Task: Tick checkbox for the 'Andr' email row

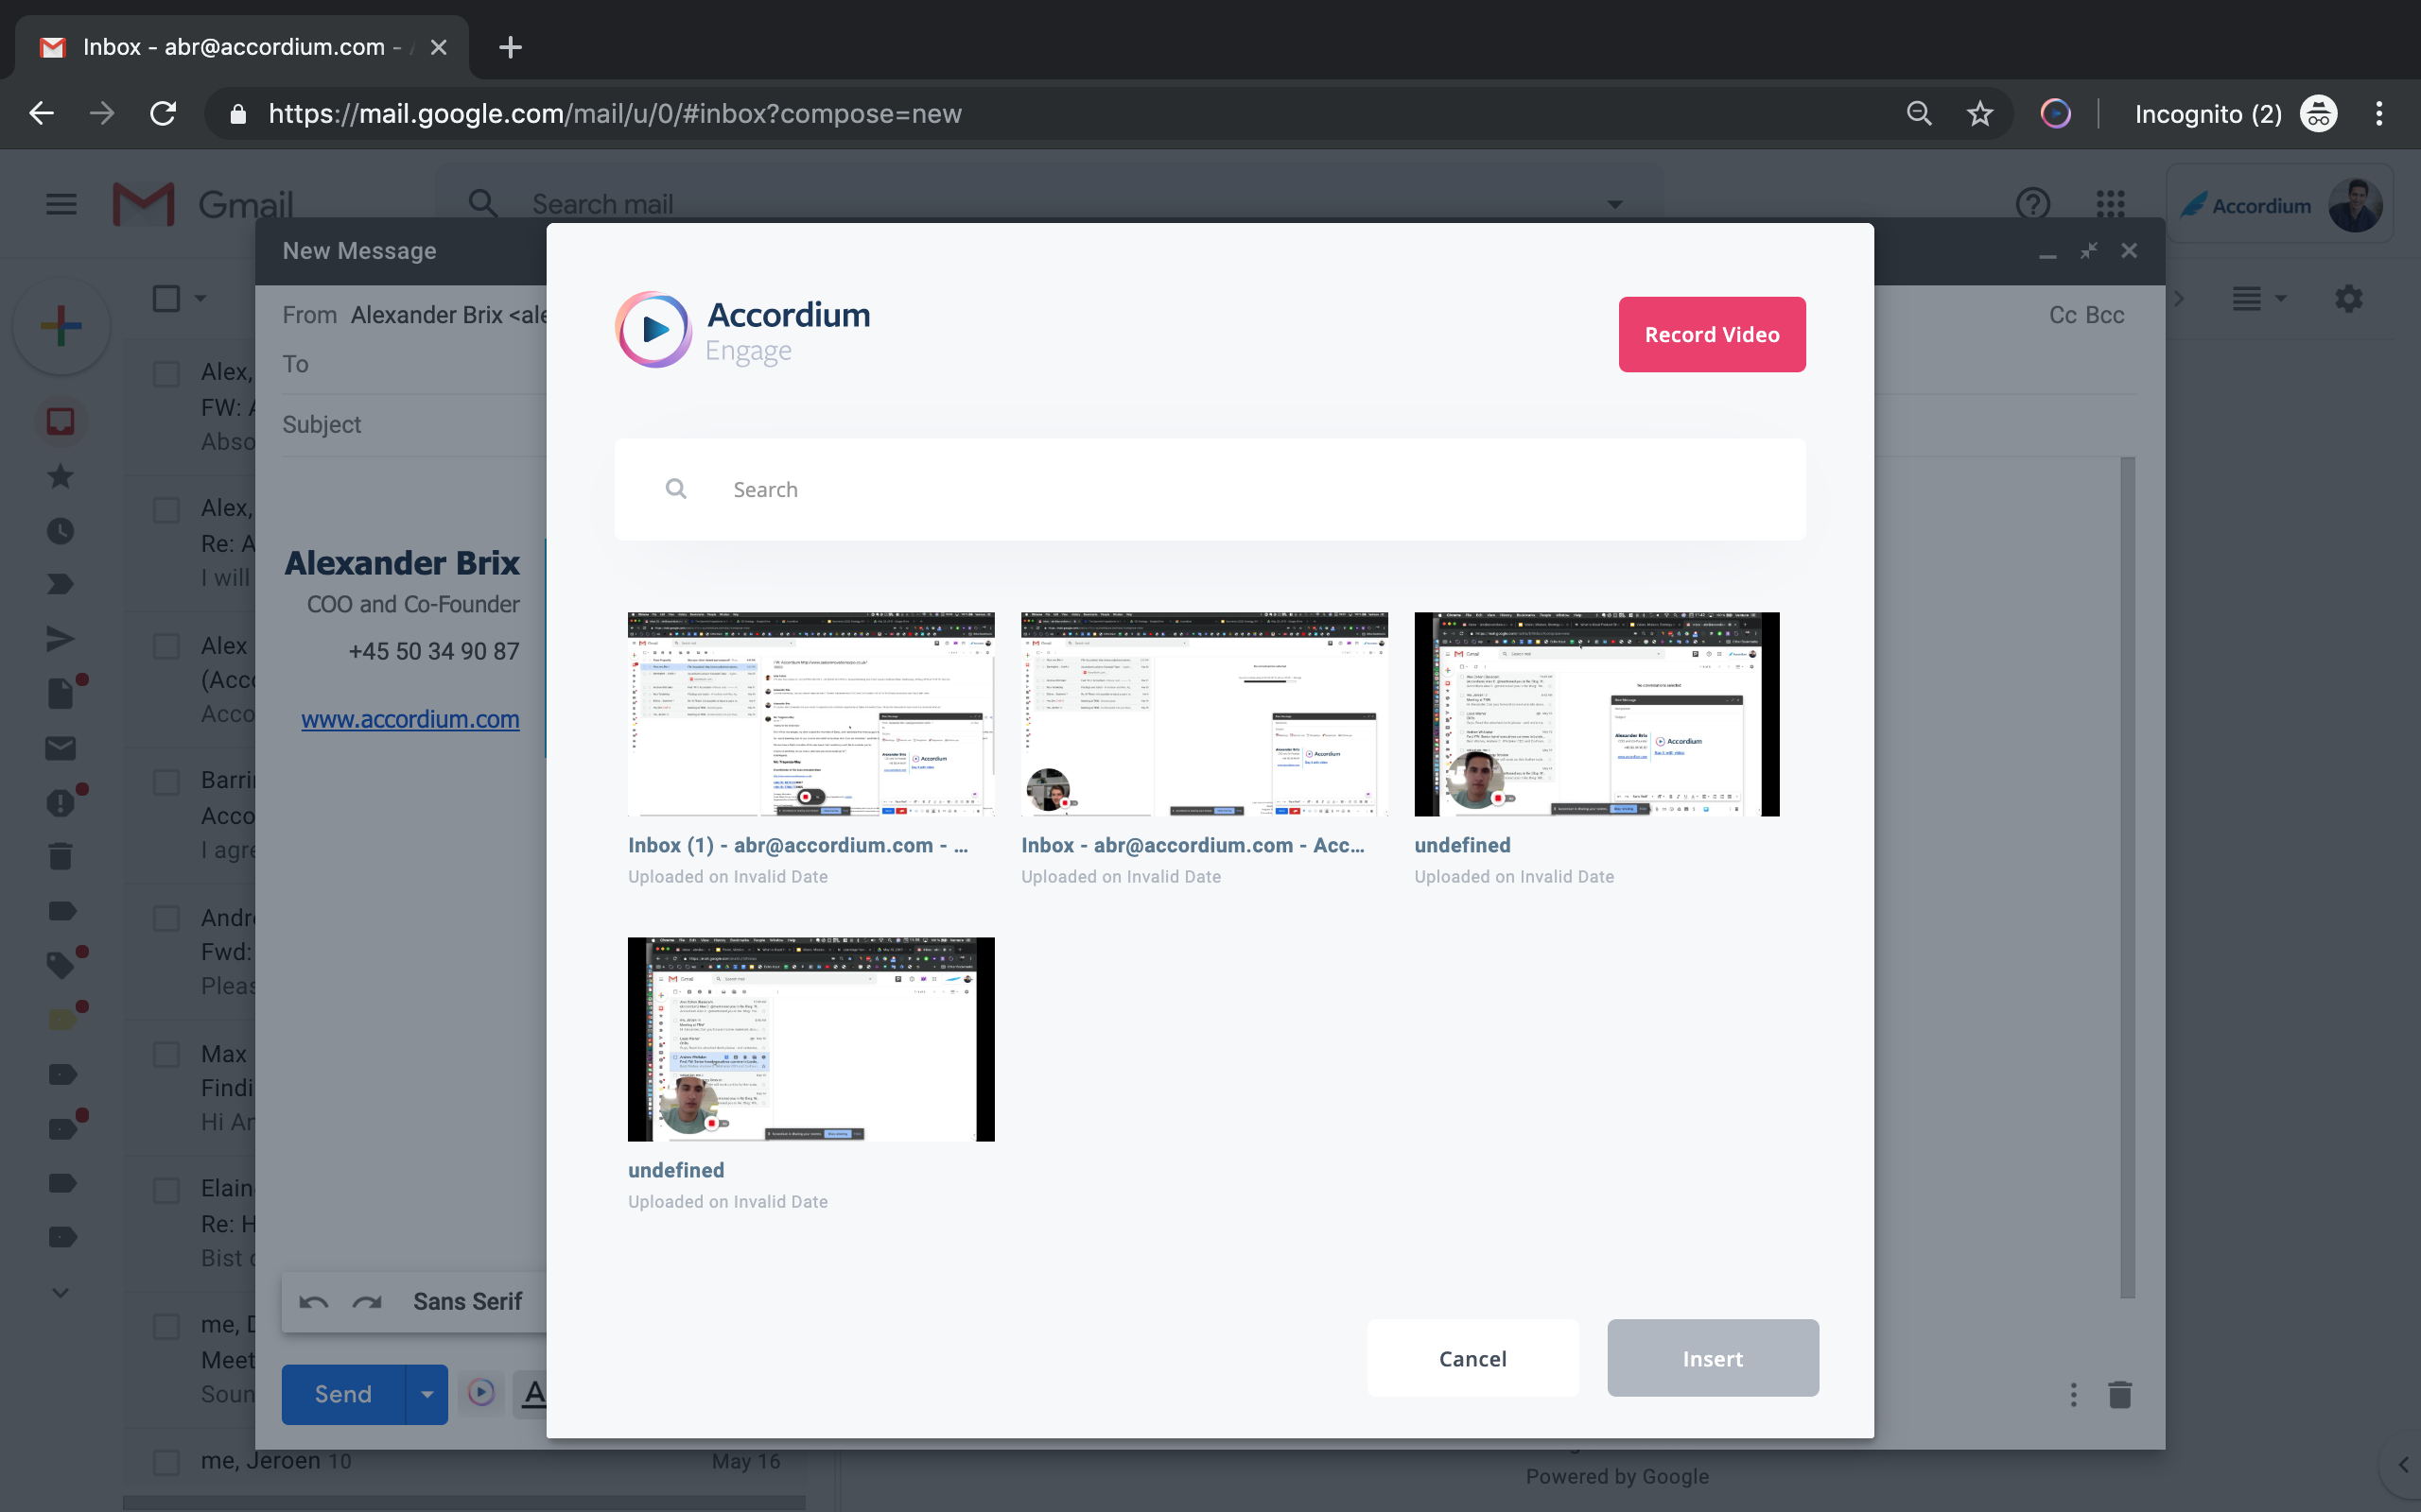Action: click(166, 918)
